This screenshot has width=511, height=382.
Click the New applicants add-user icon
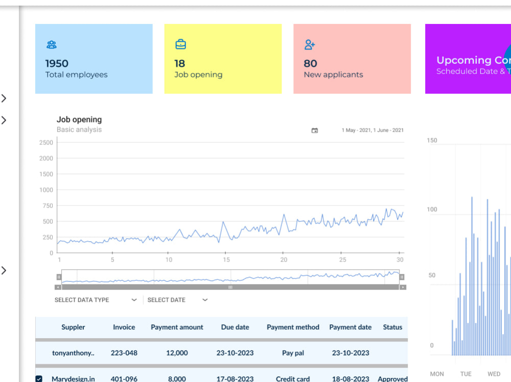pyautogui.click(x=310, y=44)
